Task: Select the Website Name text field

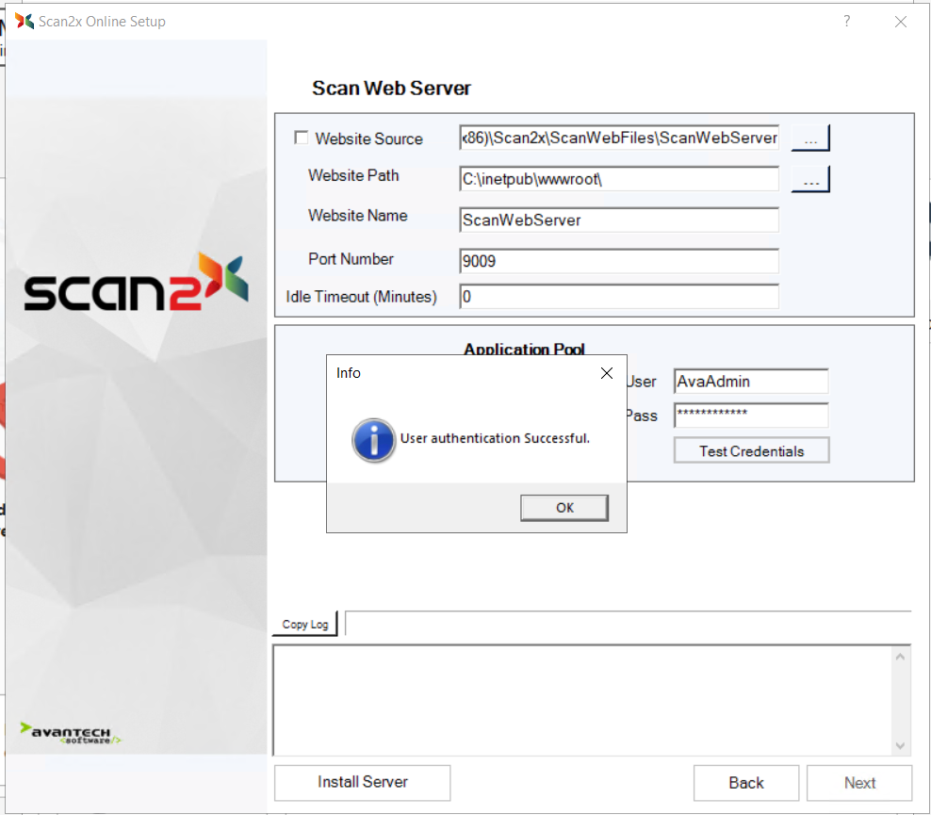Action: [x=619, y=220]
